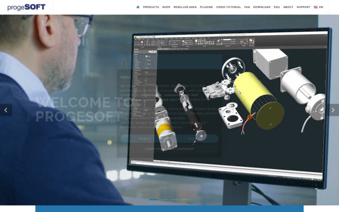Expand the Support menu
The height and width of the screenshot is (212, 339).
(303, 7)
